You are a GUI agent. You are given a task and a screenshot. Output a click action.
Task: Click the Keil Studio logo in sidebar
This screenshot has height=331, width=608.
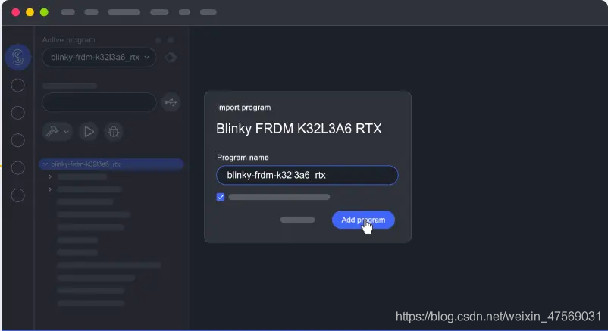click(x=18, y=58)
